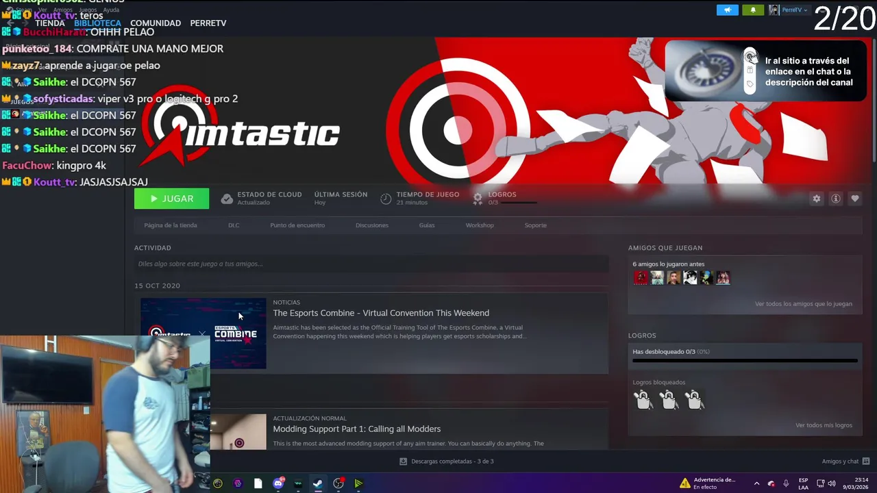Click the LOGROS achievements badge icon
Image resolution: width=877 pixels, height=493 pixels.
tap(478, 198)
